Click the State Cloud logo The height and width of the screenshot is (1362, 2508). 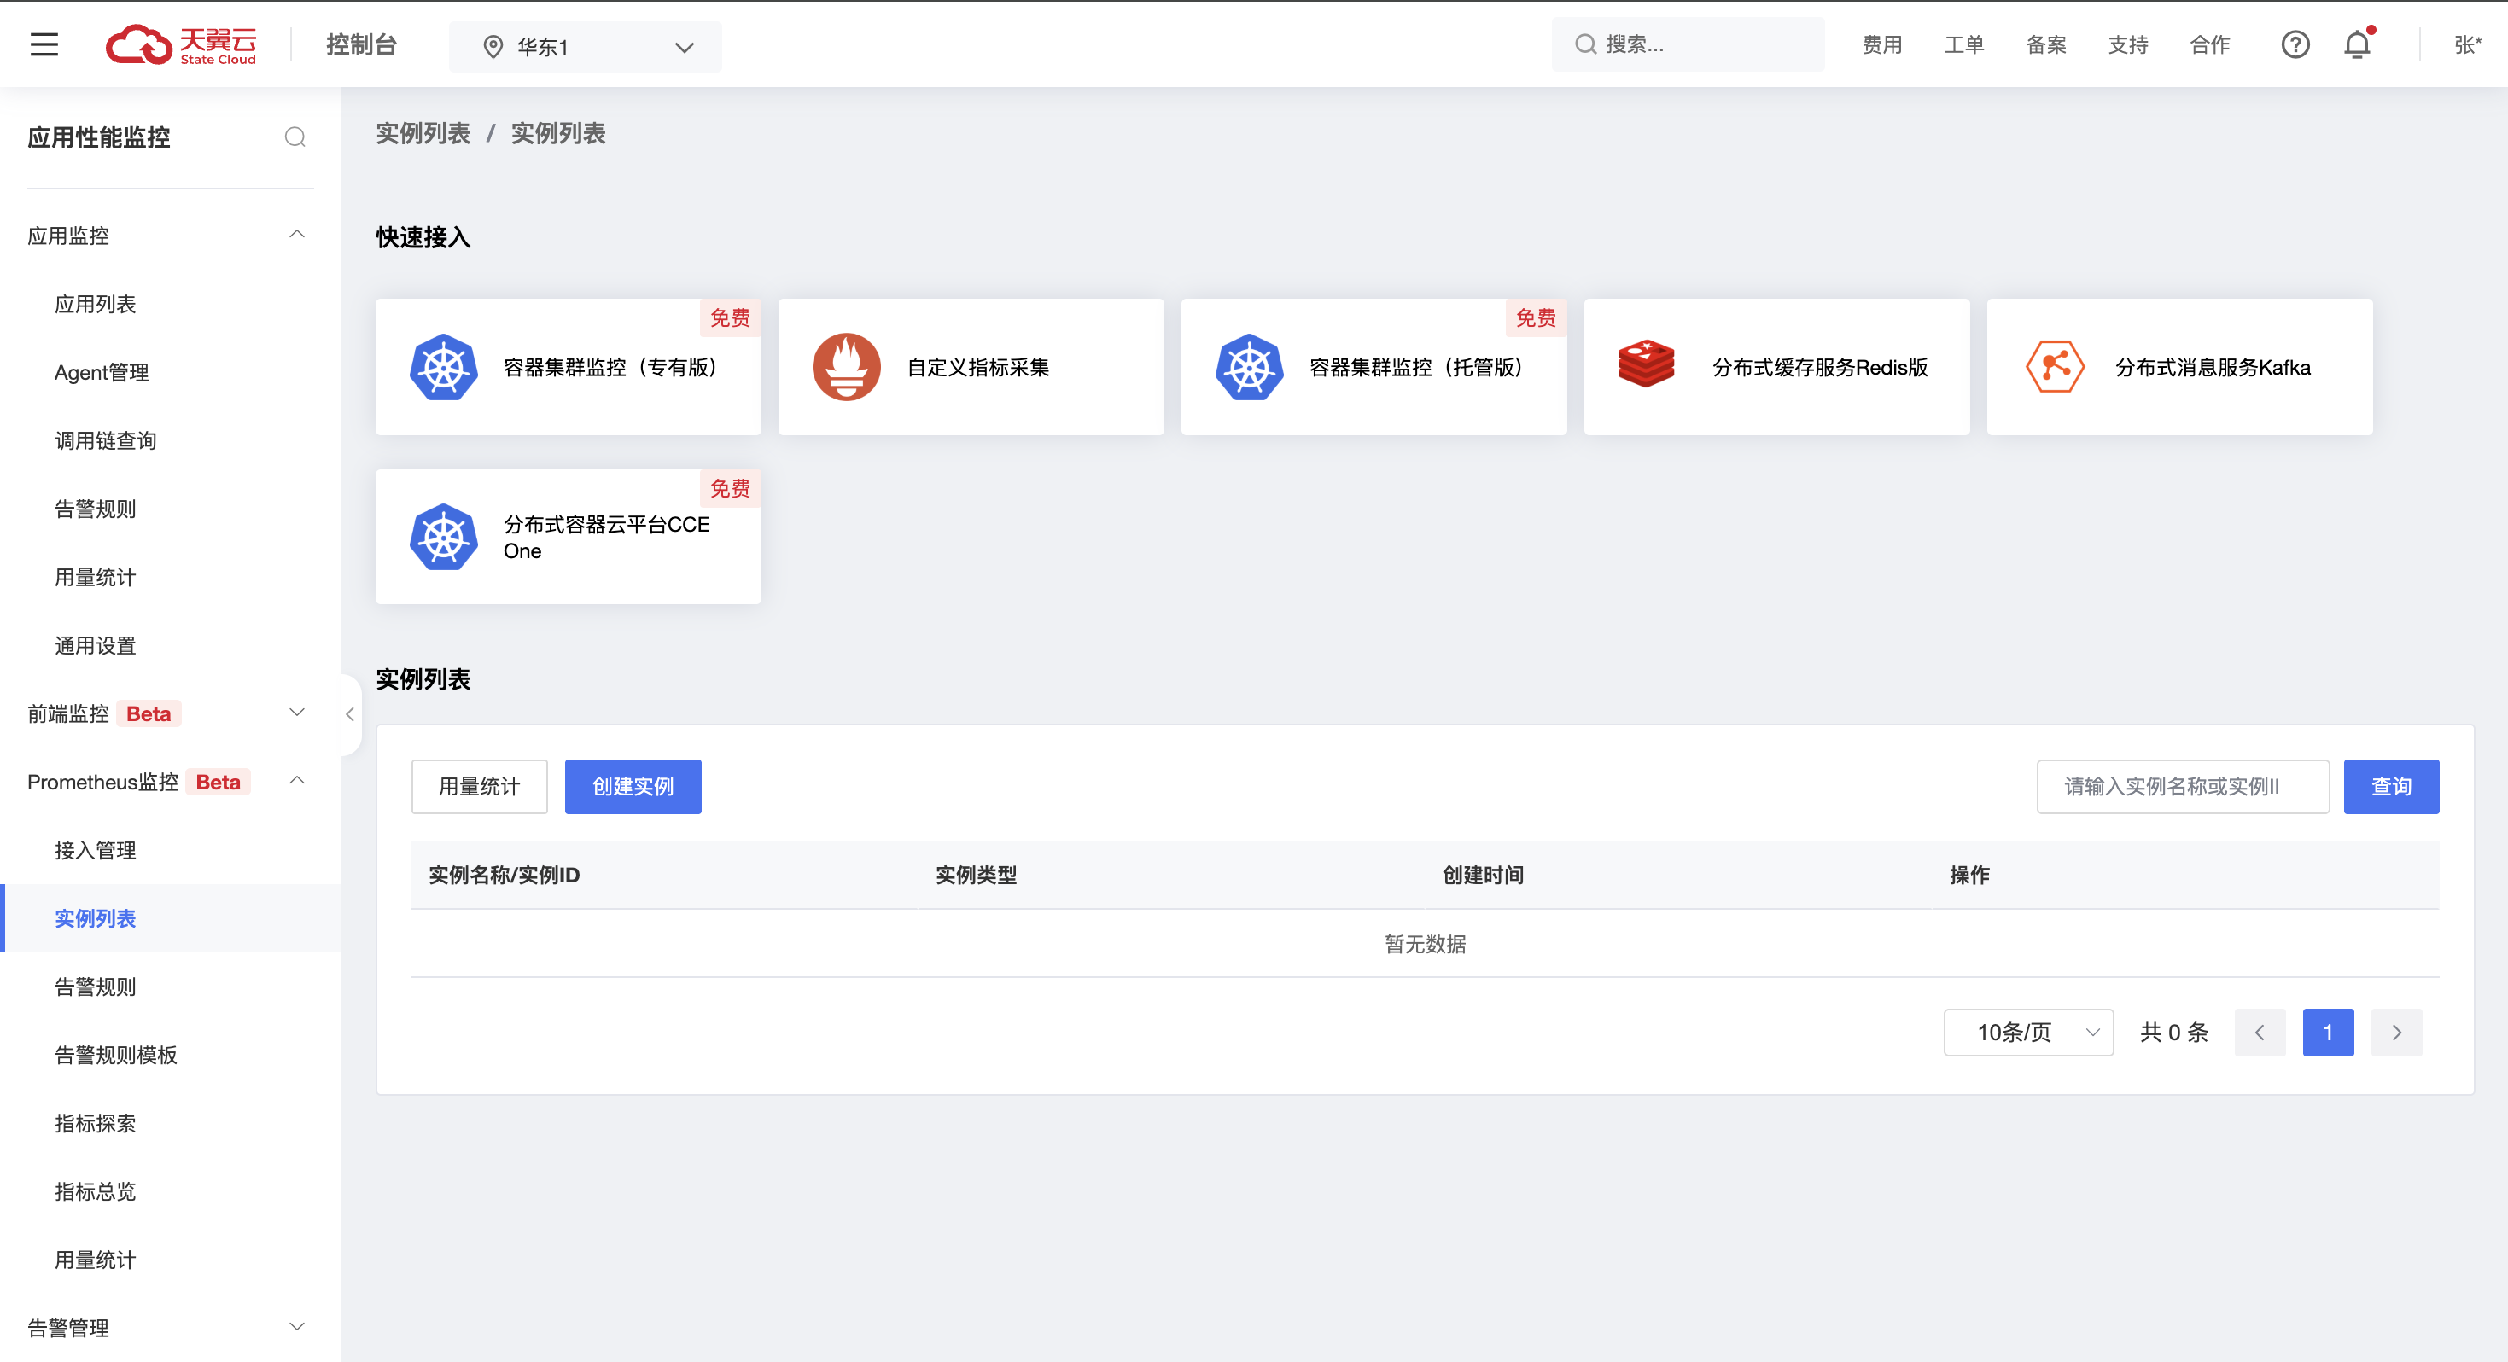[x=181, y=44]
